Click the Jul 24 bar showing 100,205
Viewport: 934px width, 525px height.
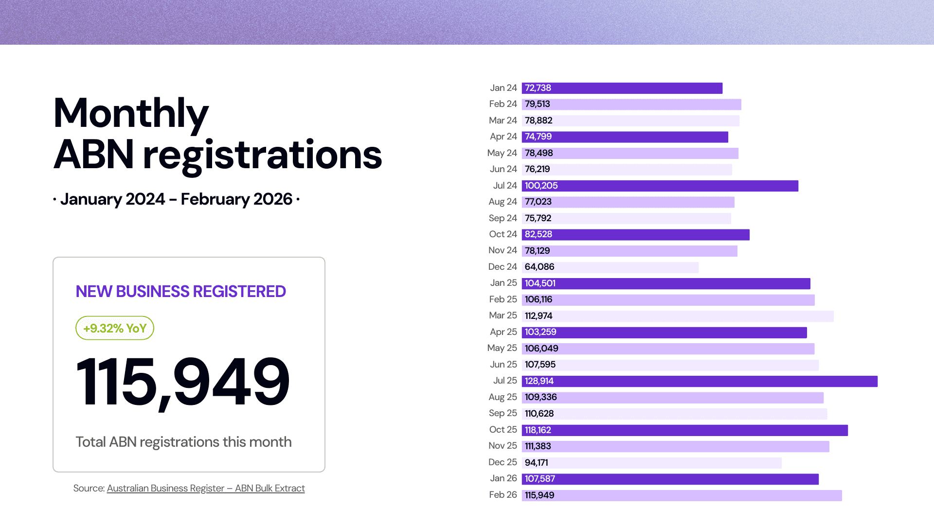pos(660,186)
